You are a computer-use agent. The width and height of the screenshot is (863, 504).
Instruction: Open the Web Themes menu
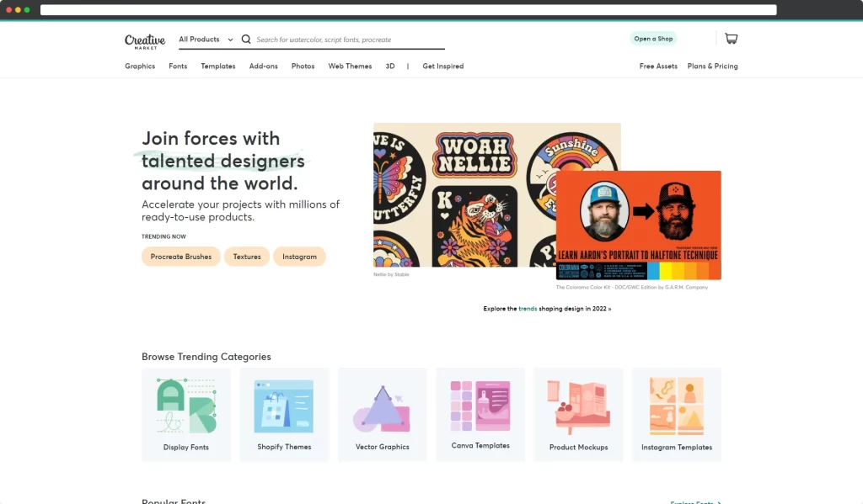click(x=350, y=66)
